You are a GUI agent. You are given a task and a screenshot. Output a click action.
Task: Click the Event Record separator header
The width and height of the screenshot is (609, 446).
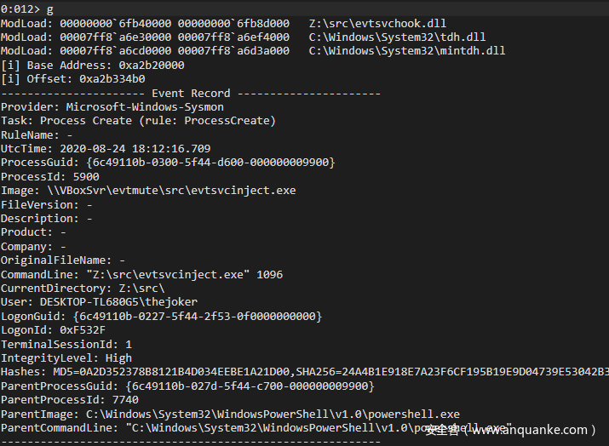tap(191, 93)
